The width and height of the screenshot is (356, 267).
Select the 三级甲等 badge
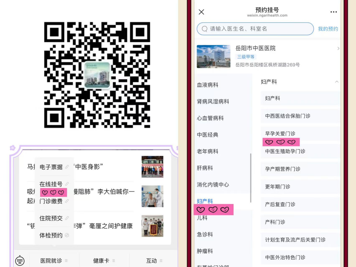[x=246, y=57]
